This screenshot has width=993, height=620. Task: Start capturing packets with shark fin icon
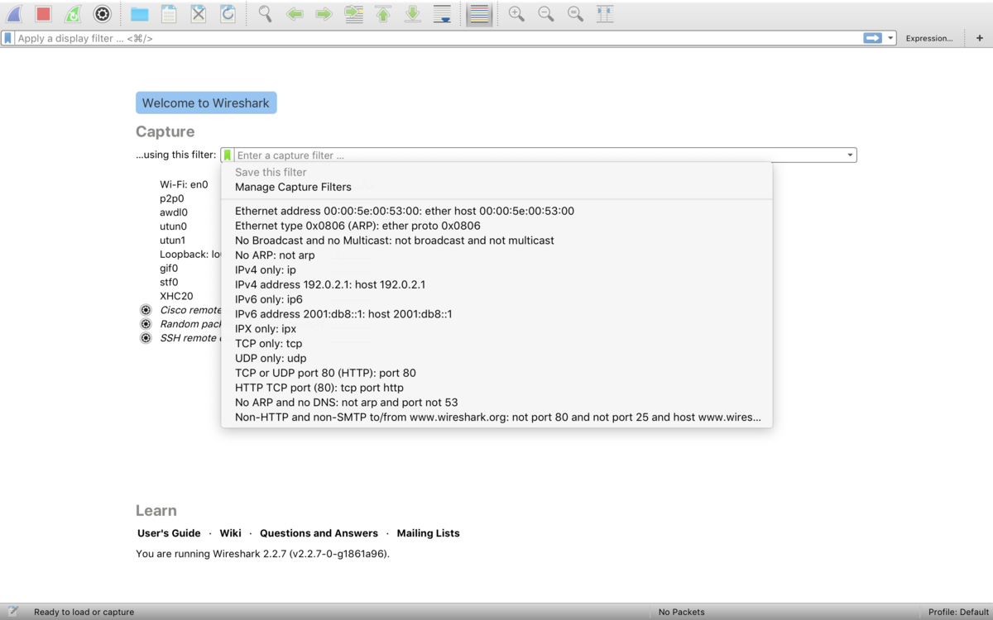[x=14, y=14]
